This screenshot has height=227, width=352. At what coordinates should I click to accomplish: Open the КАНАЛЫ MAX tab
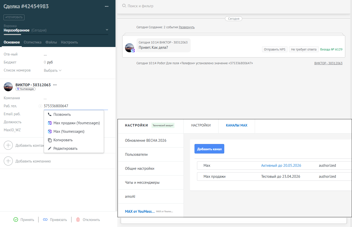pyautogui.click(x=236, y=125)
